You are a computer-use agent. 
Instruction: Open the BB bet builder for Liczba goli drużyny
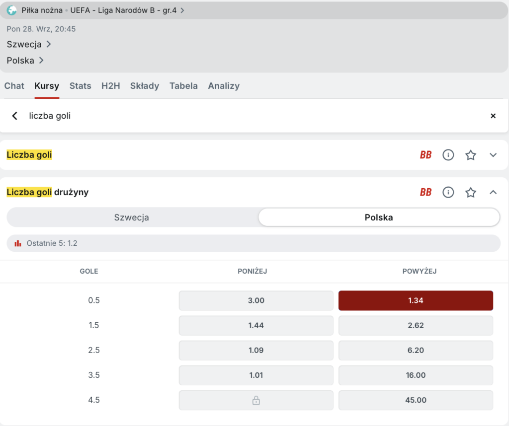point(425,192)
